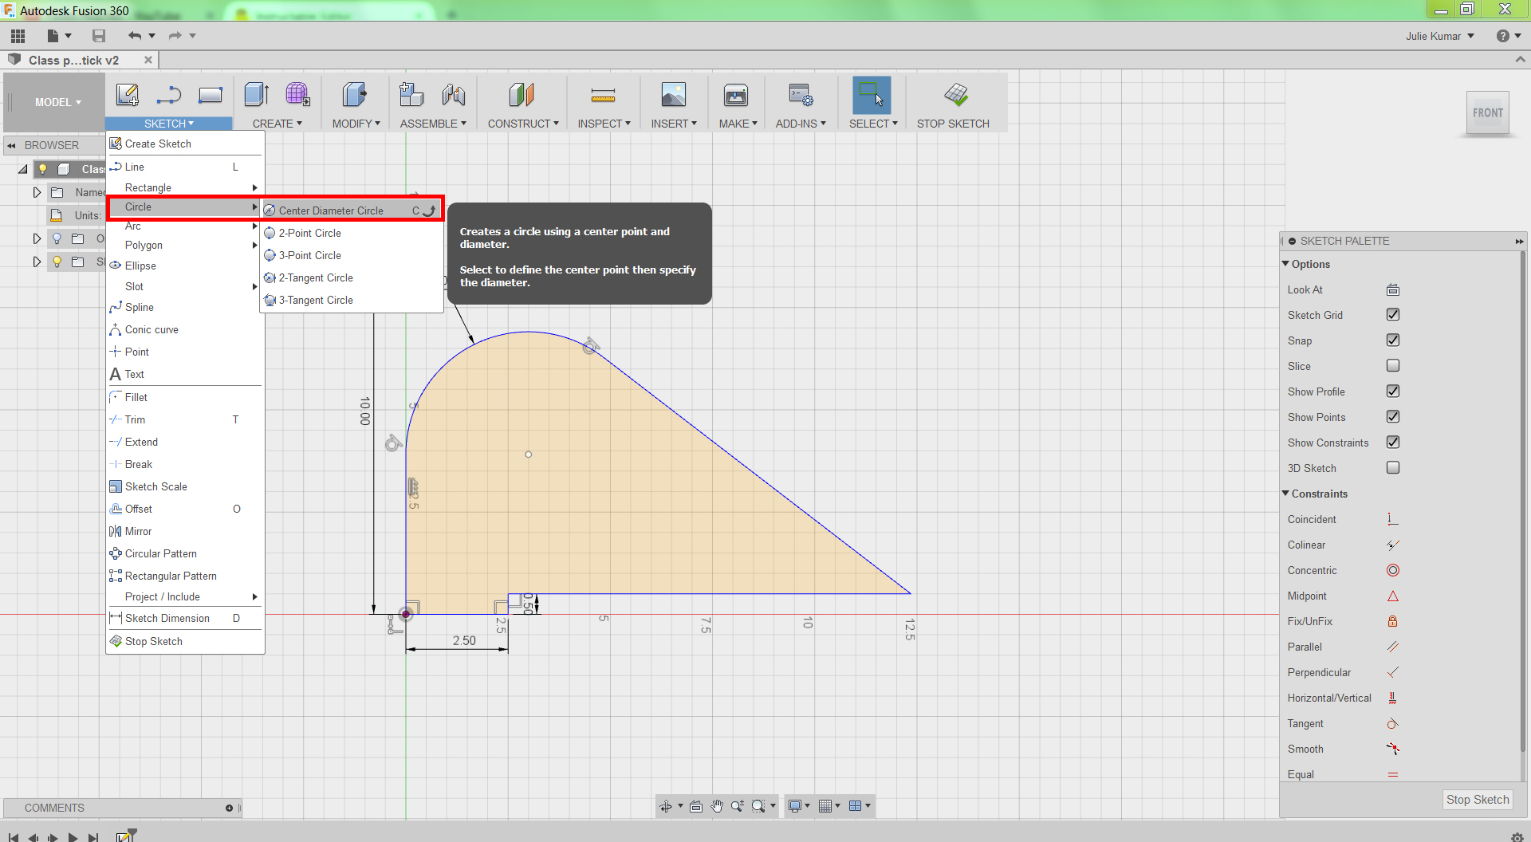Enable the 3D Sketch checkbox
1531x842 pixels.
[x=1393, y=467]
